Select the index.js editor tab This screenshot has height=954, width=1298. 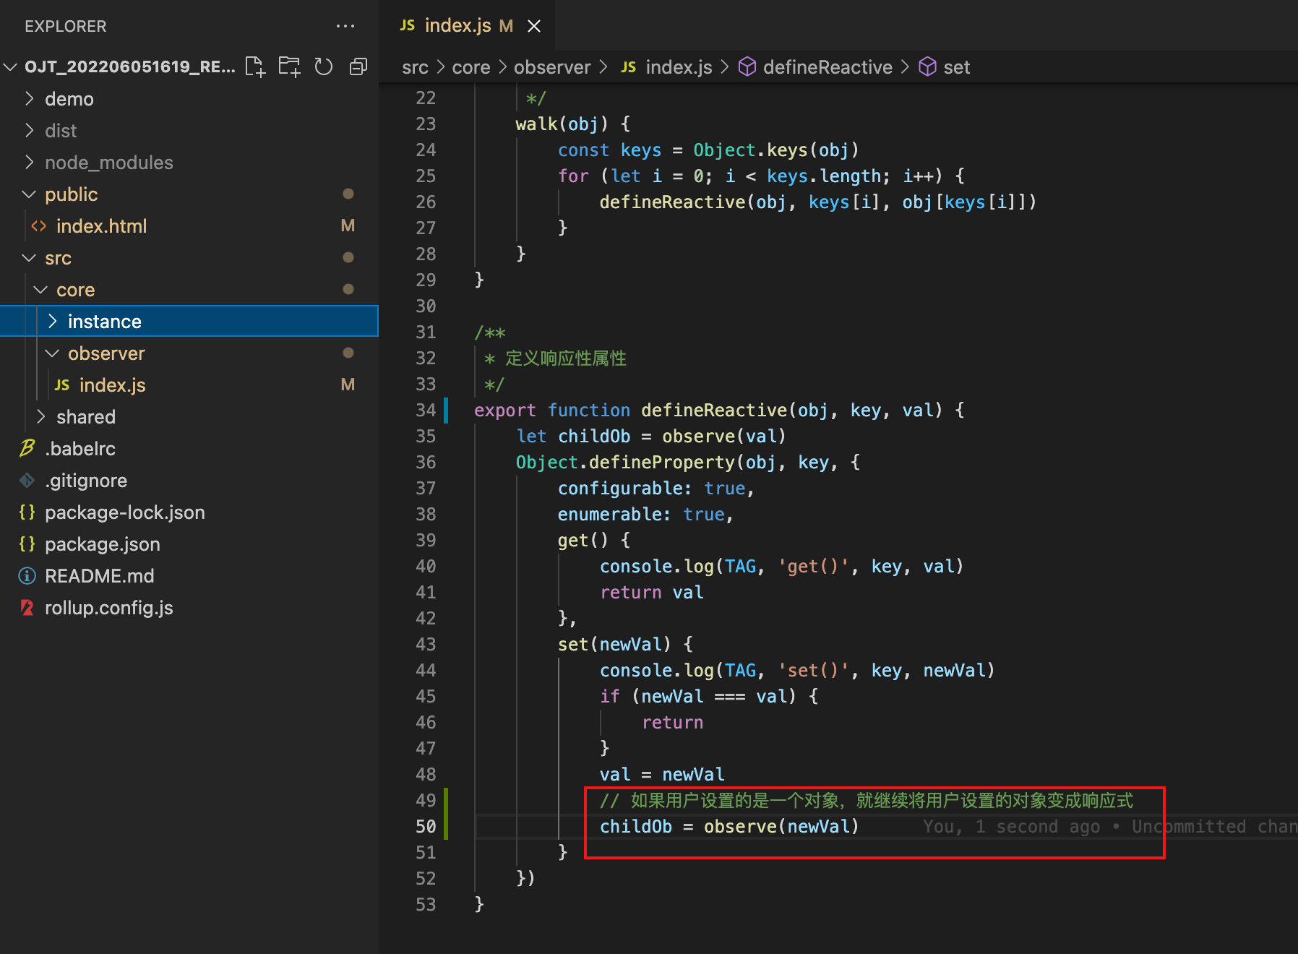point(467,26)
